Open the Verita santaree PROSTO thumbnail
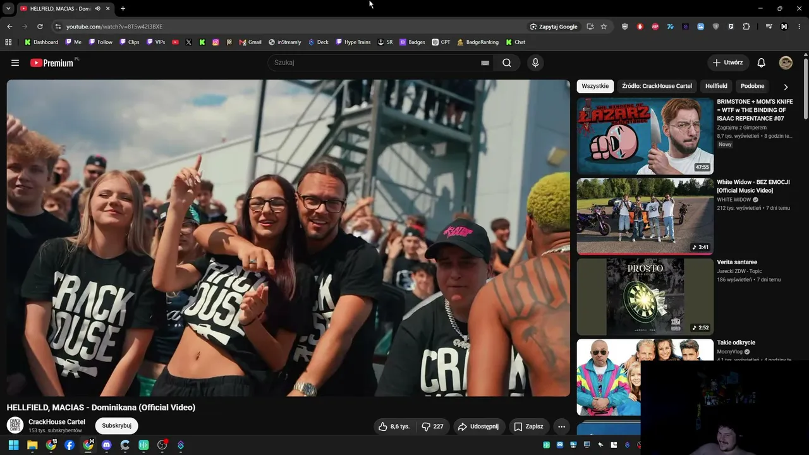809x455 pixels. click(x=645, y=296)
